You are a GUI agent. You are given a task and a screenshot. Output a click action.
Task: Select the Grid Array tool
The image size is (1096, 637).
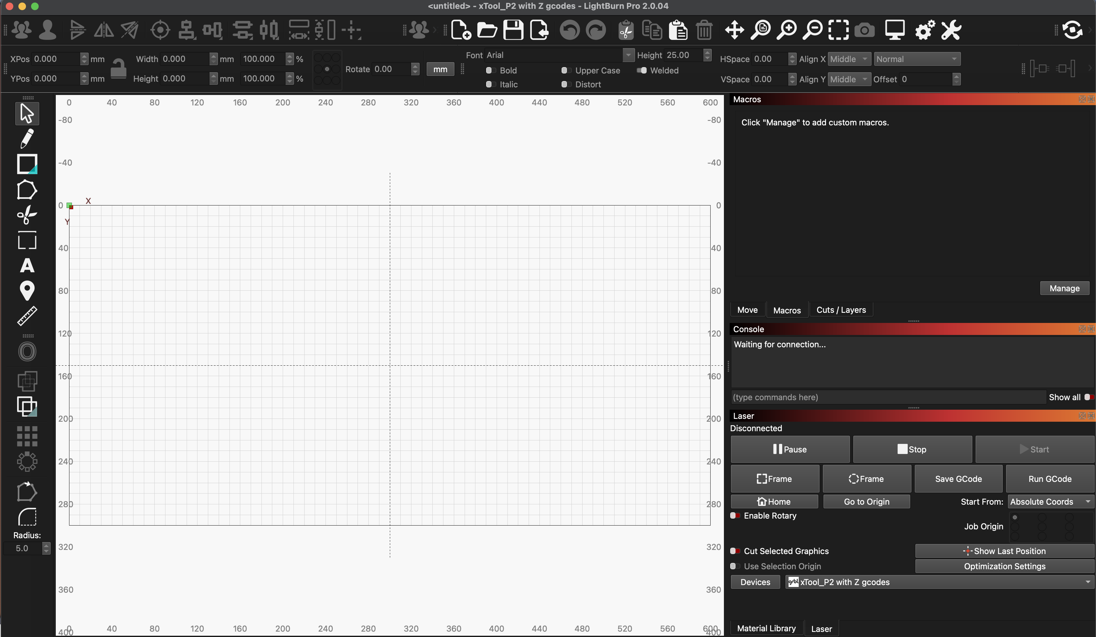pos(27,436)
